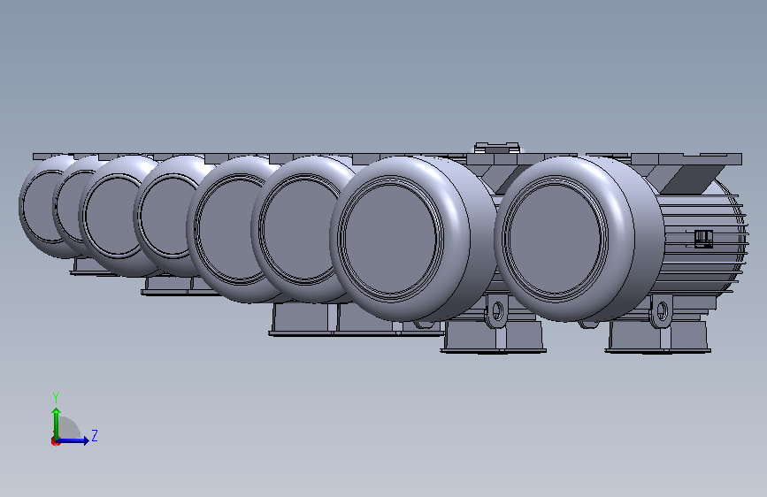The width and height of the screenshot is (767, 497).
Task: Select the cooling fins on the rightmost motor housing
Action: pyautogui.click(x=703, y=245)
